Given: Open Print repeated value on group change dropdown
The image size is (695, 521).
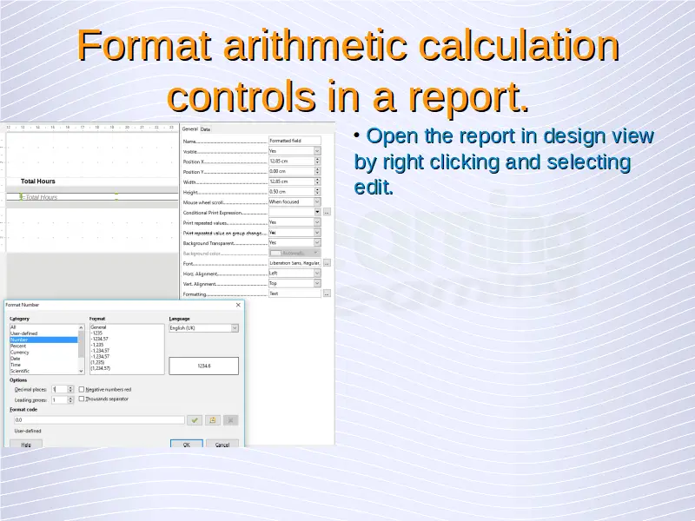Looking at the screenshot, I should (317, 233).
